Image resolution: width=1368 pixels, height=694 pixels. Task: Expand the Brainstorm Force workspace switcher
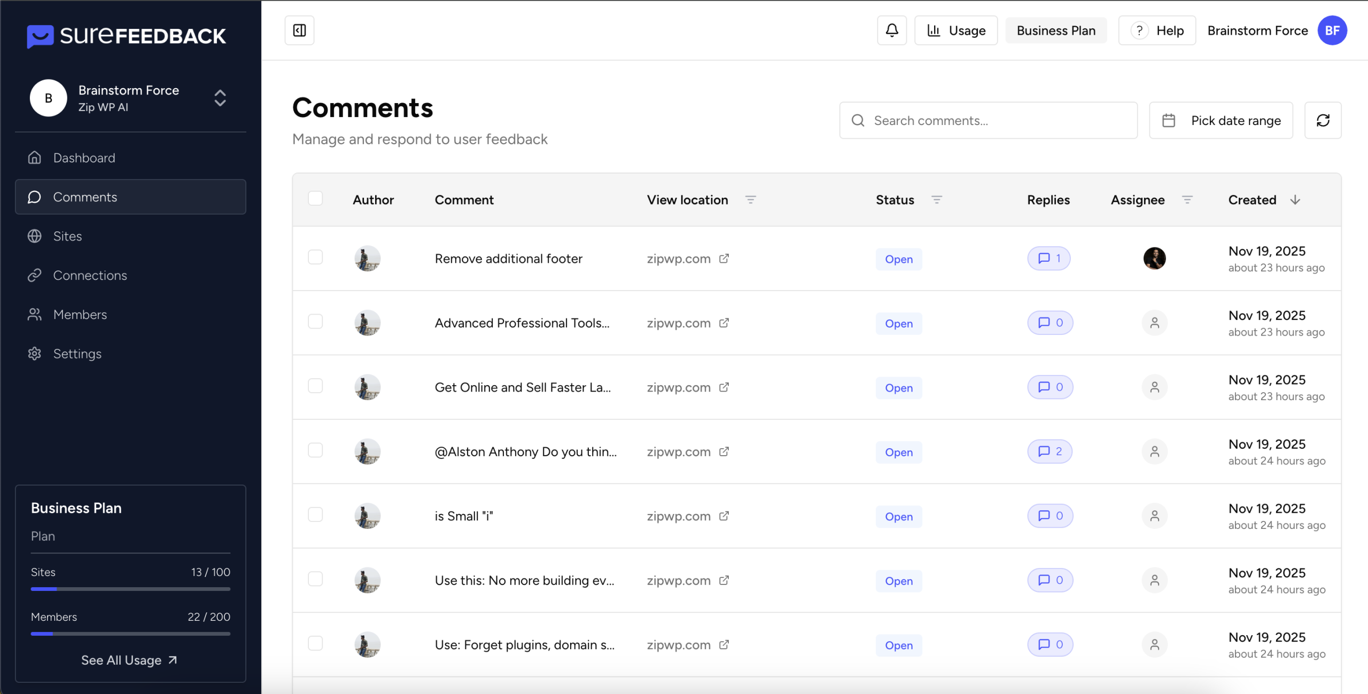click(x=220, y=98)
